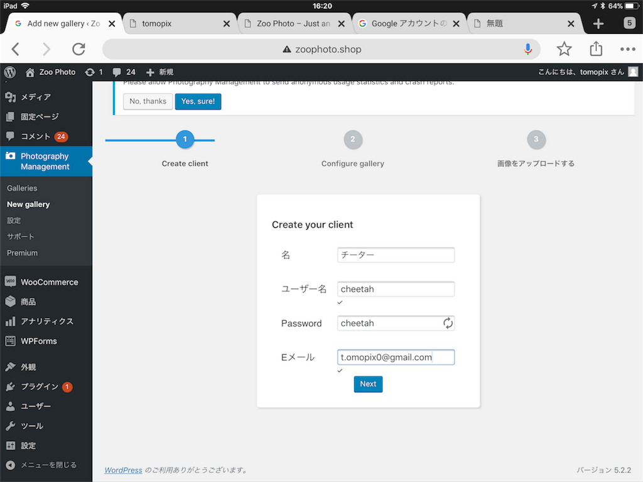This screenshot has width=643, height=482.
Task: Open Zoo Photo site link in admin bar
Action: 50,72
